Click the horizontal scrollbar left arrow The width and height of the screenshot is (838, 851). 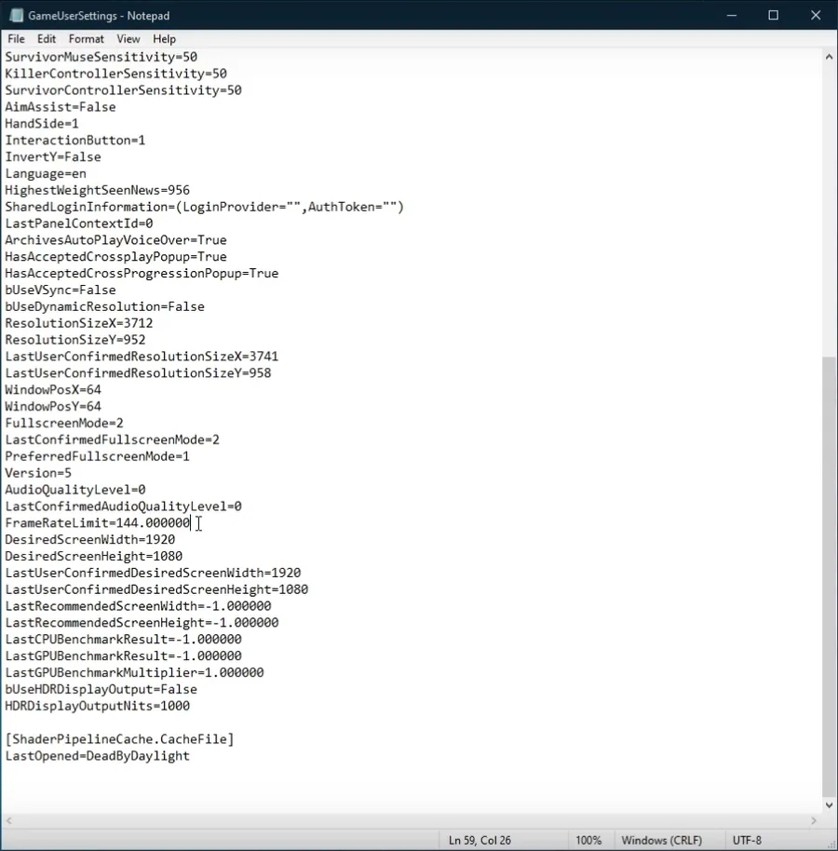click(x=8, y=820)
